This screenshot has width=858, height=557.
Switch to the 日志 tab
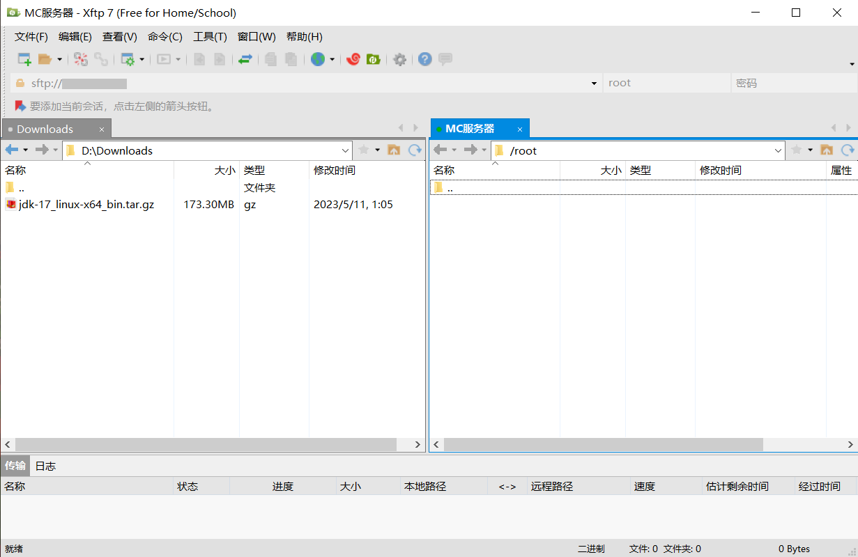tap(45, 466)
